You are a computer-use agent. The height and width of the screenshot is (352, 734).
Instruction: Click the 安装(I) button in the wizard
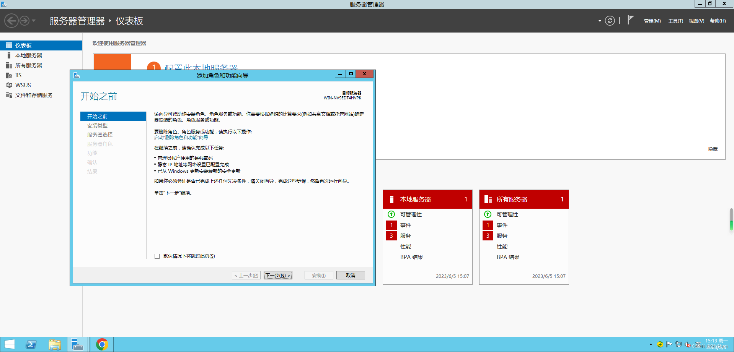click(x=319, y=275)
